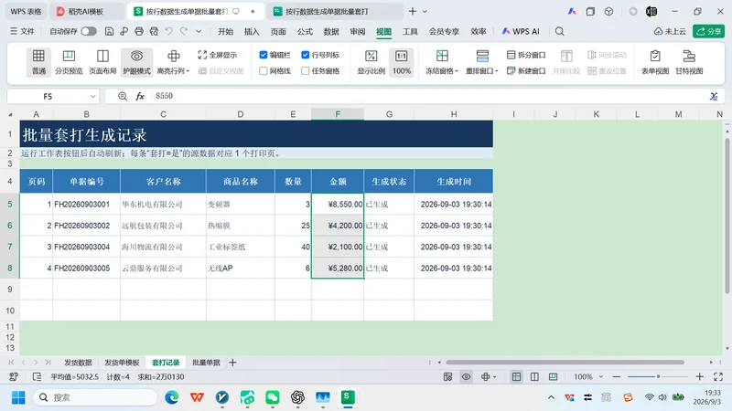Expand highlight row/column (高亮行列) dropdown
Viewport: 732px width, 411px height.
click(188, 71)
